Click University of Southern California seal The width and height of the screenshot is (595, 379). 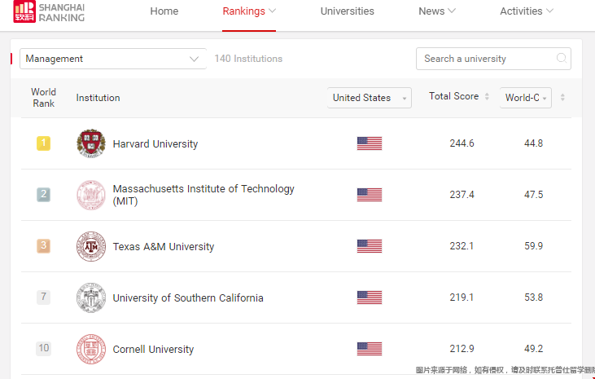coord(91,297)
